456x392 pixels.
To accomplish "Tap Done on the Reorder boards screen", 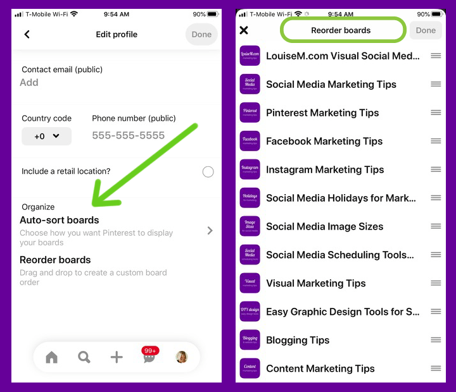I will point(426,30).
